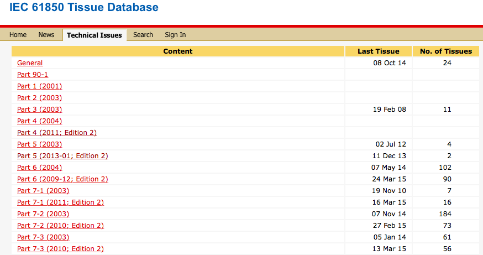Open Part 2 (2003) link
The height and width of the screenshot is (255, 483).
(x=39, y=98)
